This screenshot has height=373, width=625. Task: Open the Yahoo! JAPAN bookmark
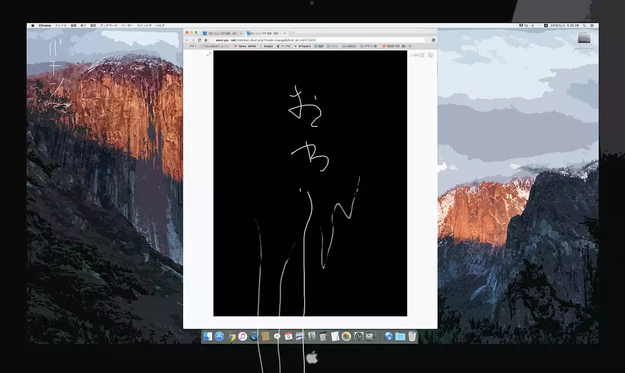coord(245,46)
